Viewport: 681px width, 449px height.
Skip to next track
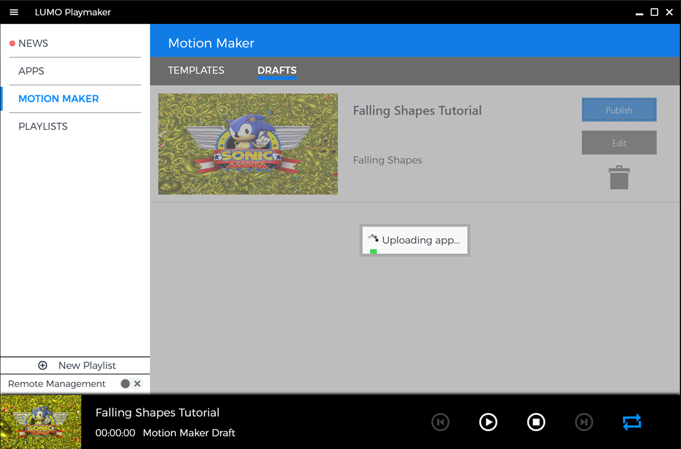pos(584,422)
